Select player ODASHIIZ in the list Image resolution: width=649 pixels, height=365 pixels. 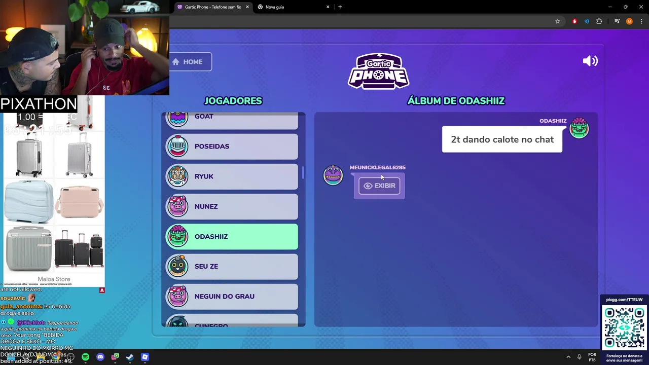232,237
